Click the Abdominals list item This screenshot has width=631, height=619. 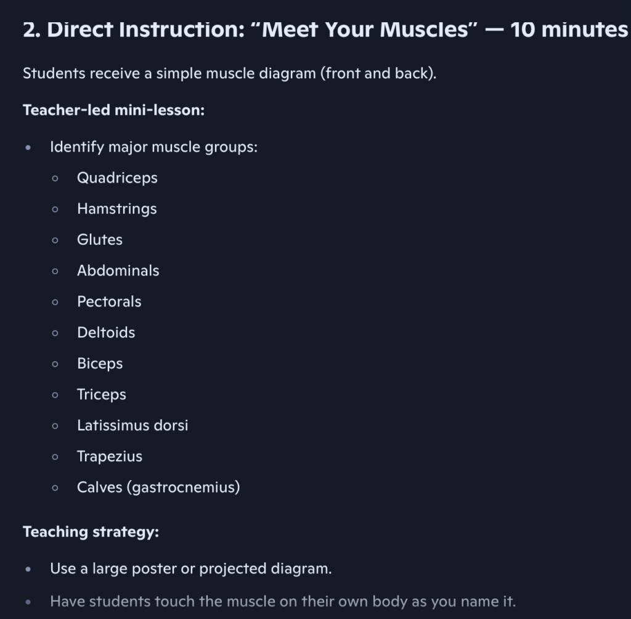tap(118, 271)
